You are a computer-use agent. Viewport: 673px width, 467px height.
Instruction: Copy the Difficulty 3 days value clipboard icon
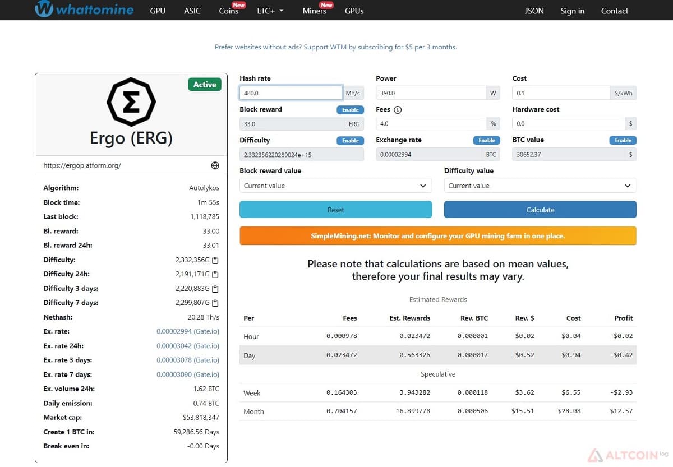(215, 289)
